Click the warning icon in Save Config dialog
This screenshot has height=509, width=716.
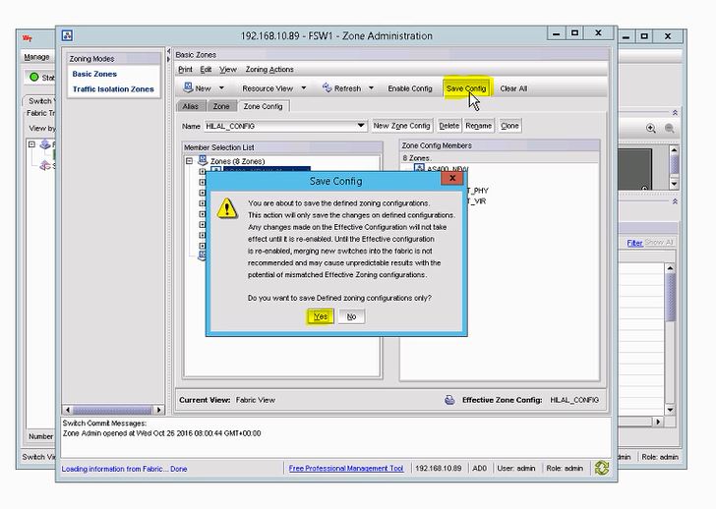click(227, 208)
